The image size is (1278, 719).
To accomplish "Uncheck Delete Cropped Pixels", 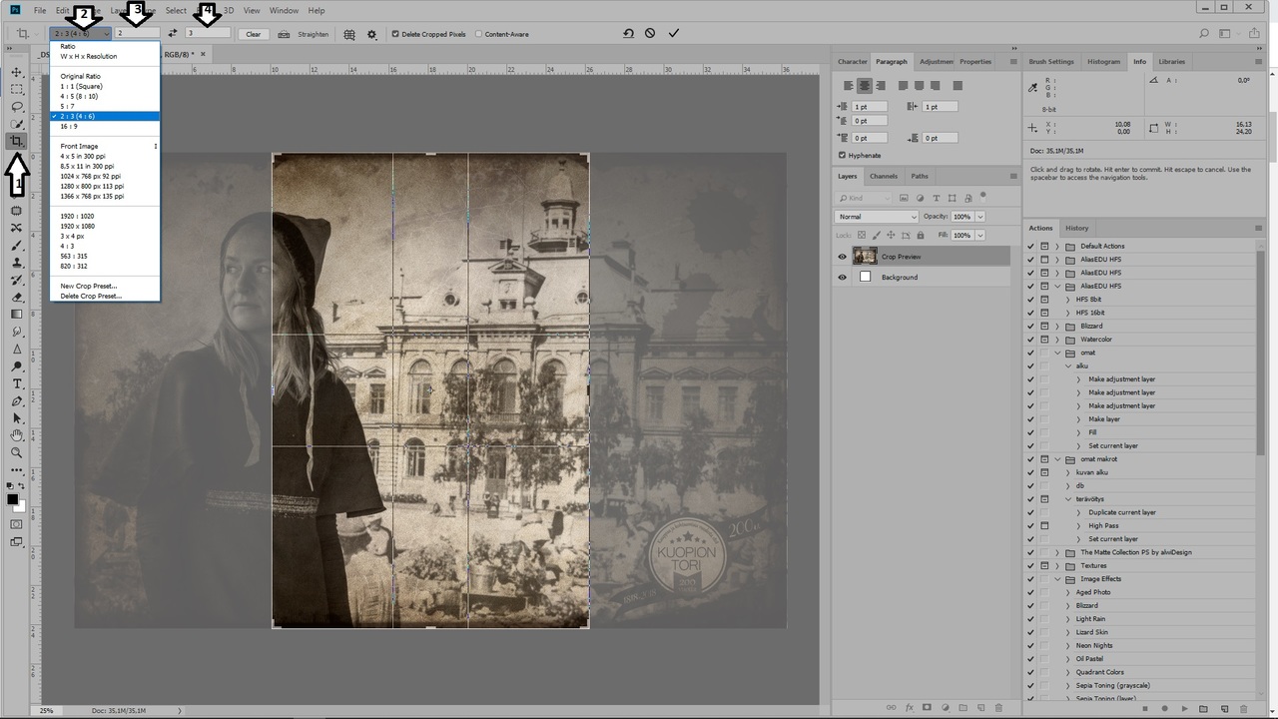I will coord(395,34).
